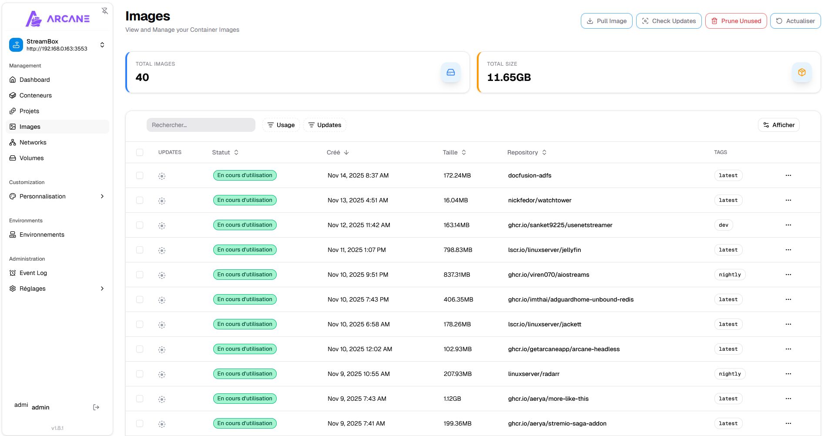Select the linuxserver/radarr row checkbox
Viewport: 828px width, 436px height.
[x=140, y=374]
